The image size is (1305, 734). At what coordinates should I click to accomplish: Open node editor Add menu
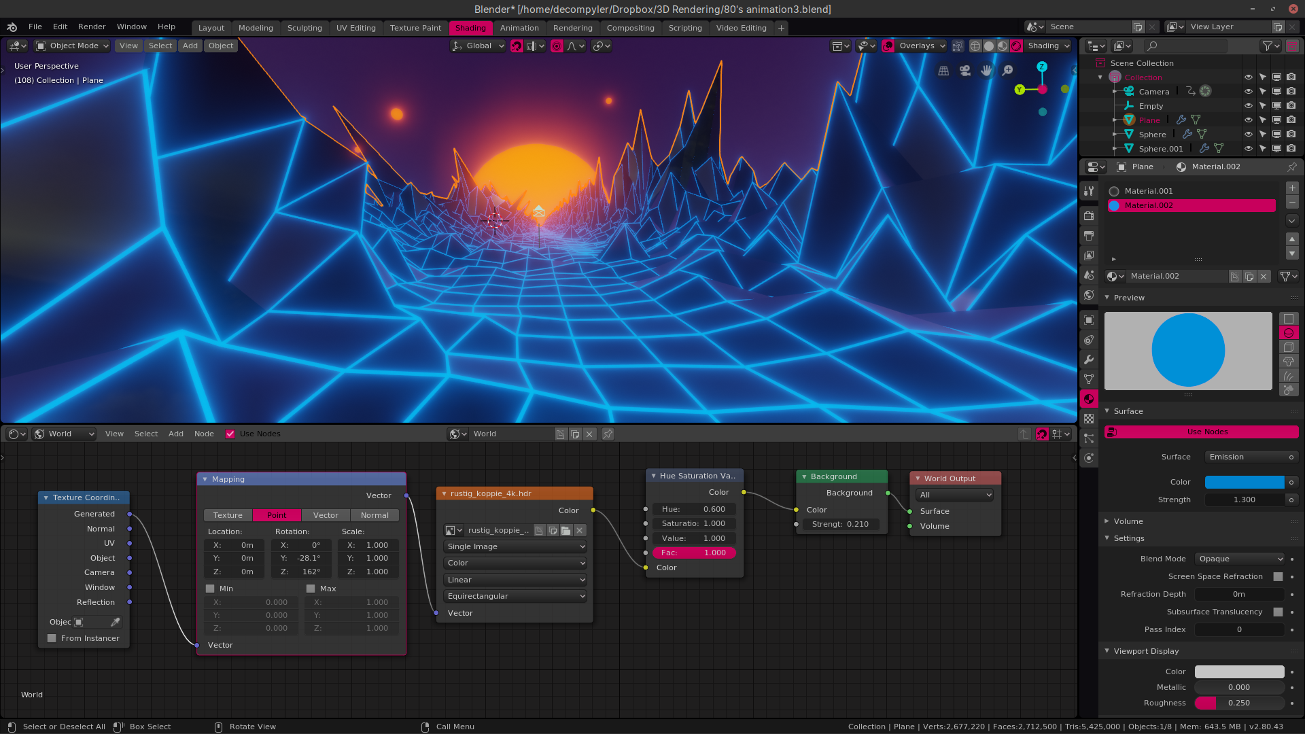pyautogui.click(x=175, y=434)
